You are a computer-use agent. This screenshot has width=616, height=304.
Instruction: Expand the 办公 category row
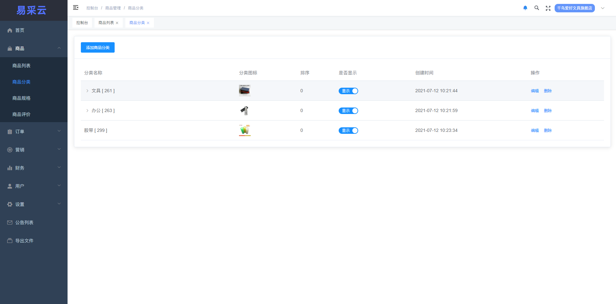pyautogui.click(x=87, y=111)
